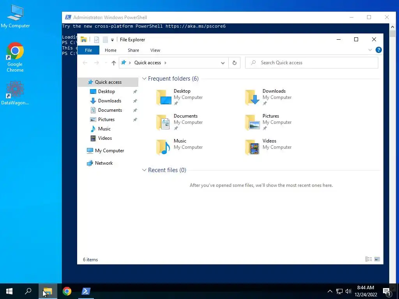Minimize the File Explorer window
Image resolution: width=399 pixels, height=299 pixels.
[x=339, y=39]
